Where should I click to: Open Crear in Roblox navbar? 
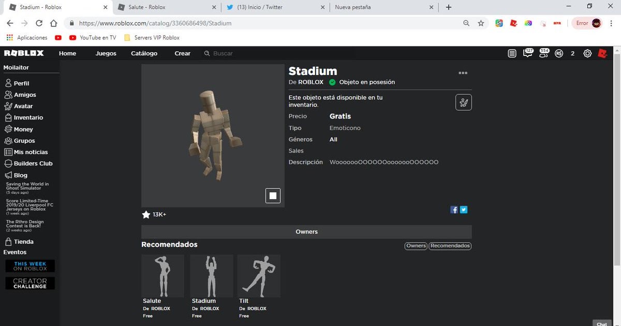point(183,53)
